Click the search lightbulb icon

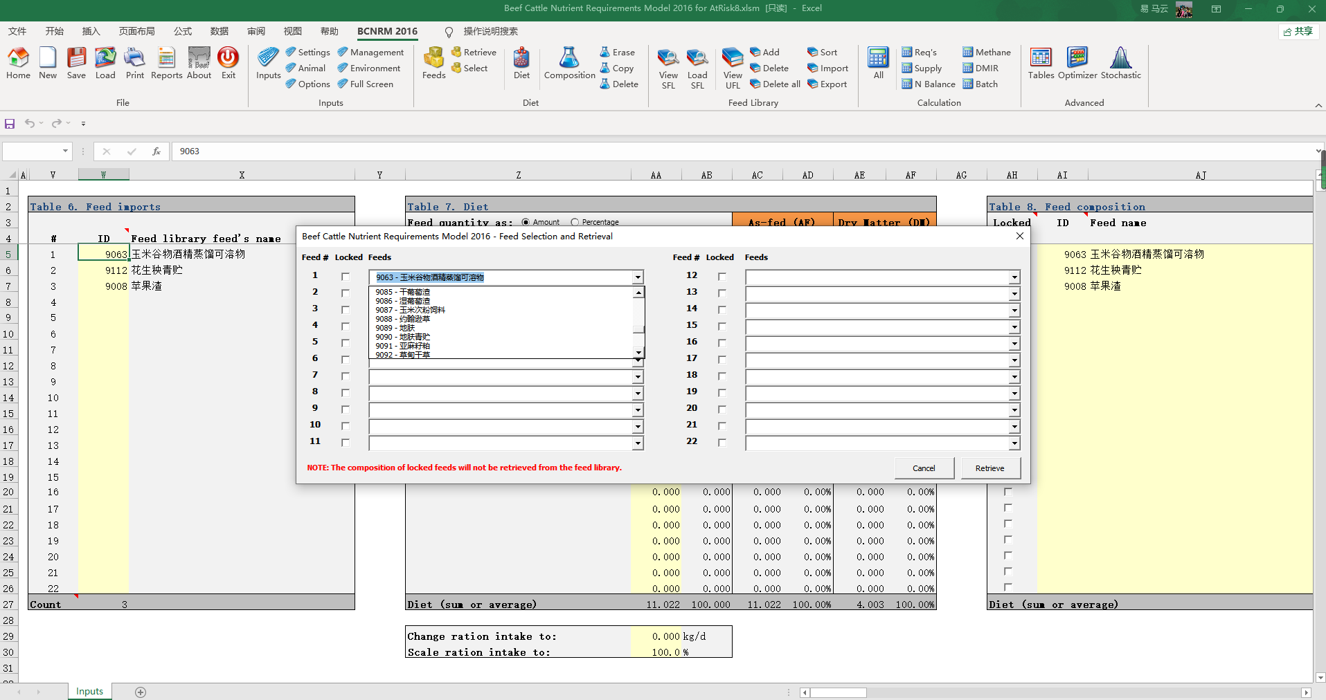click(x=449, y=32)
